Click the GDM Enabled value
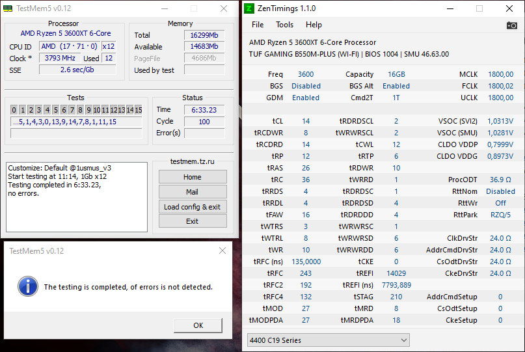This screenshot has width=525, height=352. pyautogui.click(x=306, y=98)
